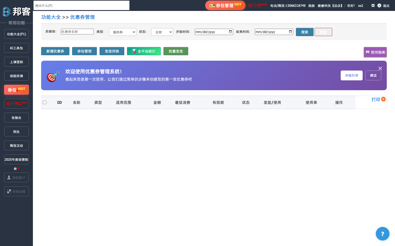Viewport: 395px width, 246px height.
Task: Click the 邦客 logo icon
Action: click(x=6, y=12)
